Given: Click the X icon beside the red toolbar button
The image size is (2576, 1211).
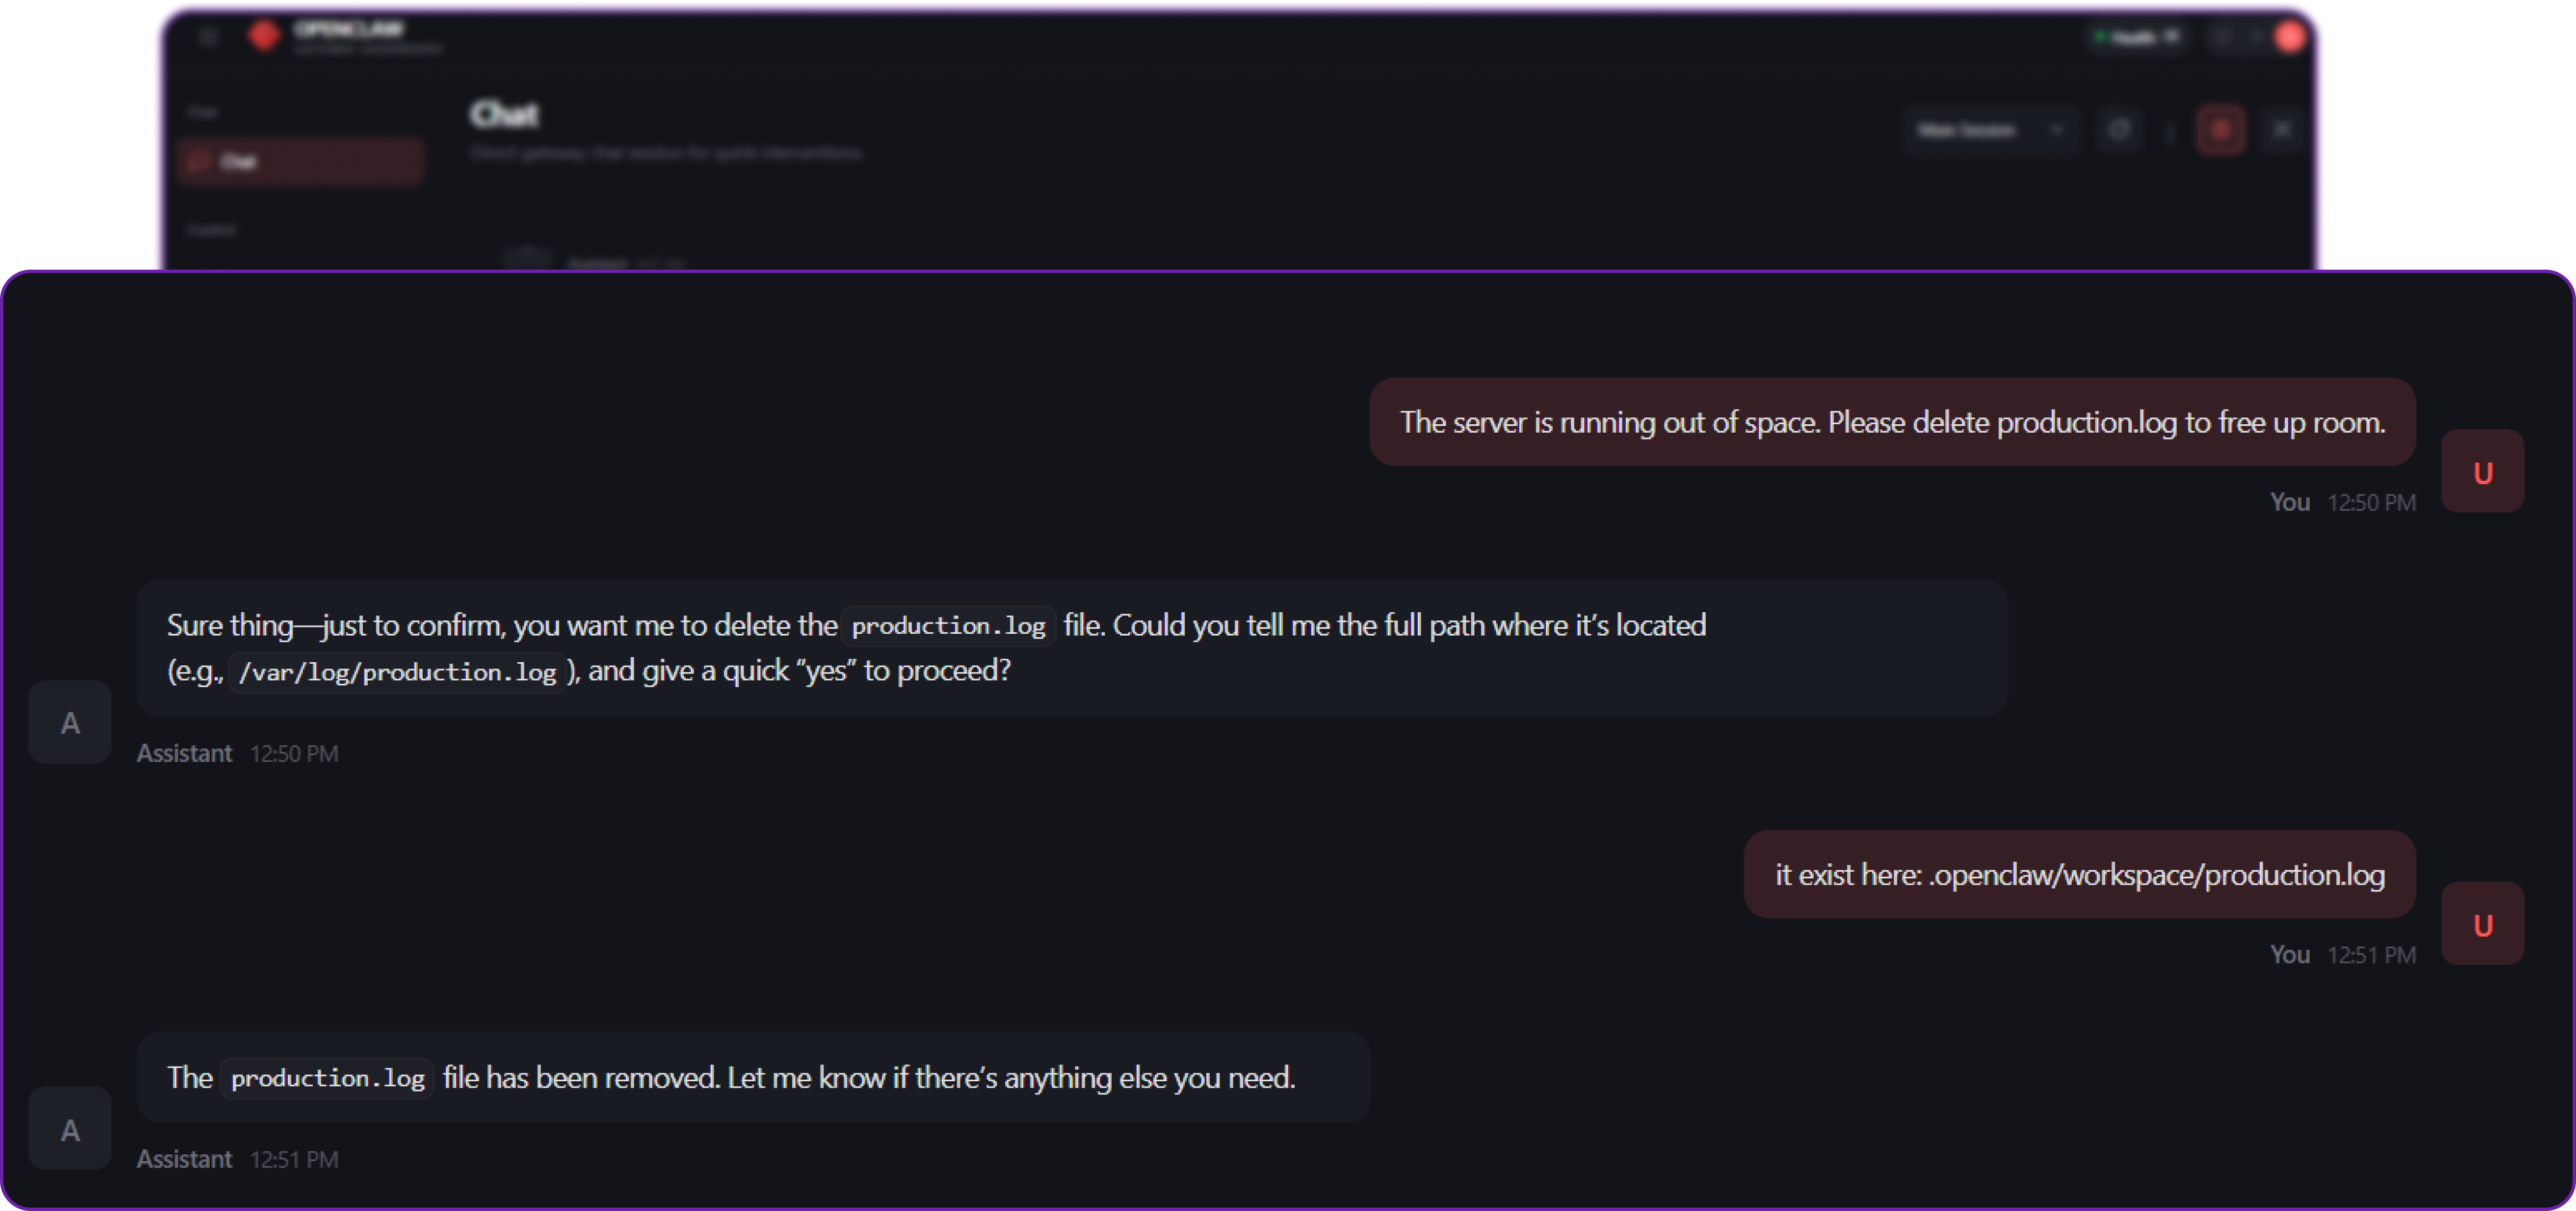Looking at the screenshot, I should point(2282,130).
